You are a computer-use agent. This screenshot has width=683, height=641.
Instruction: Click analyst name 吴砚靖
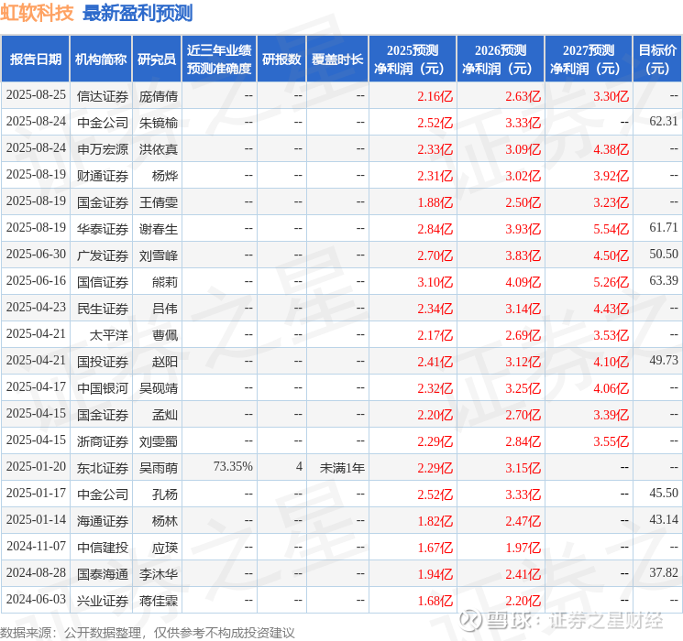pos(159,388)
